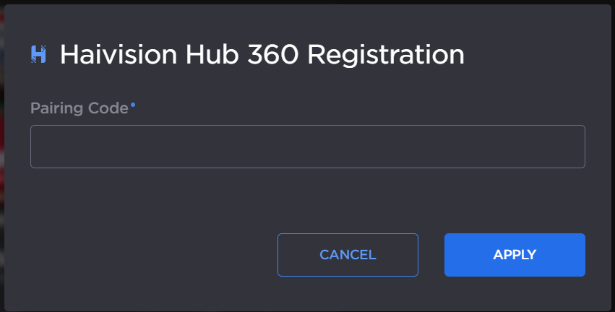Click the blue required-field dot indicator
This screenshot has width=615, height=312.
pyautogui.click(x=133, y=105)
